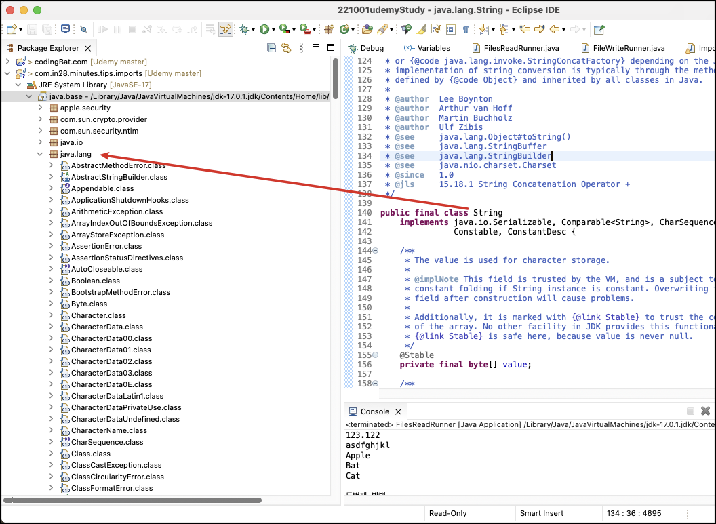This screenshot has width=716, height=524.
Task: Click the New Java Class icon
Action: (344, 29)
